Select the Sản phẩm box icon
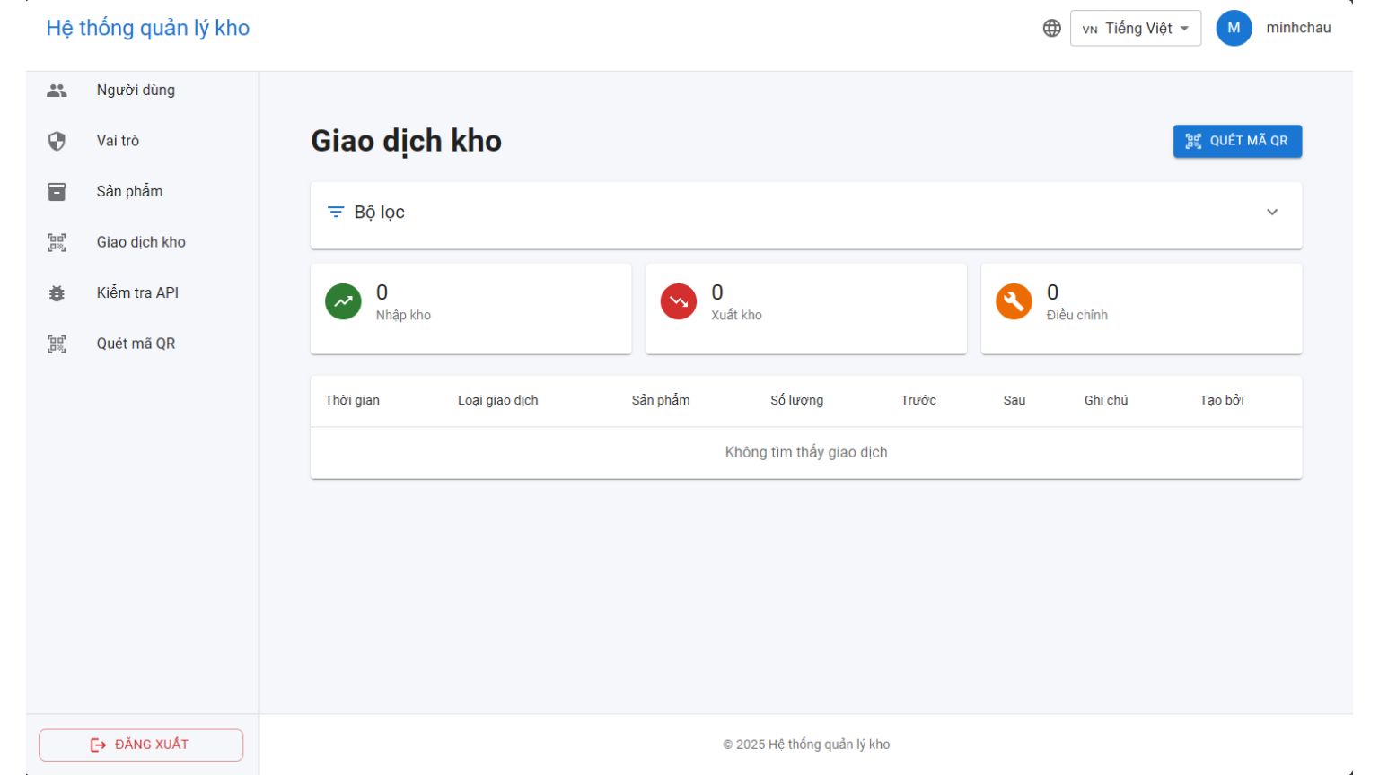1379x775 pixels. tap(56, 191)
